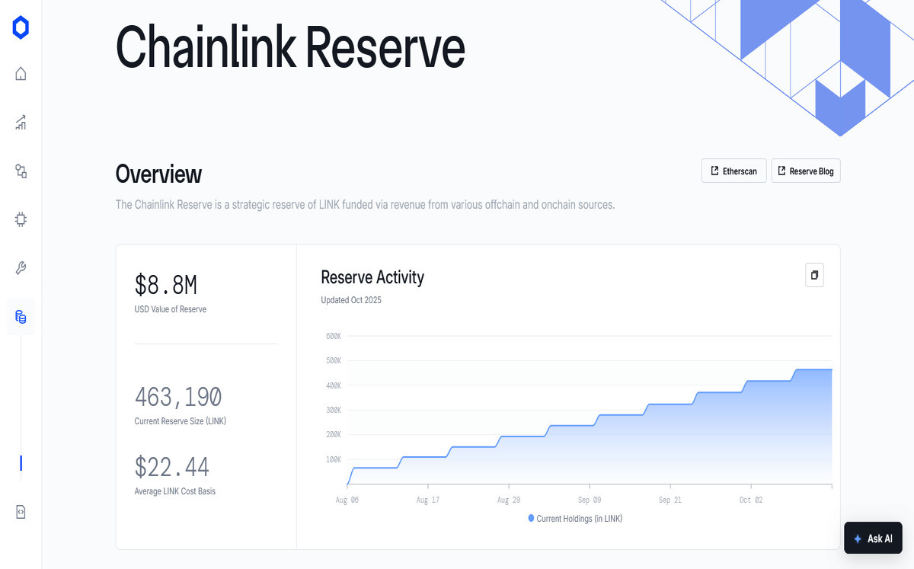Click the 463,190 current reserve size

178,397
